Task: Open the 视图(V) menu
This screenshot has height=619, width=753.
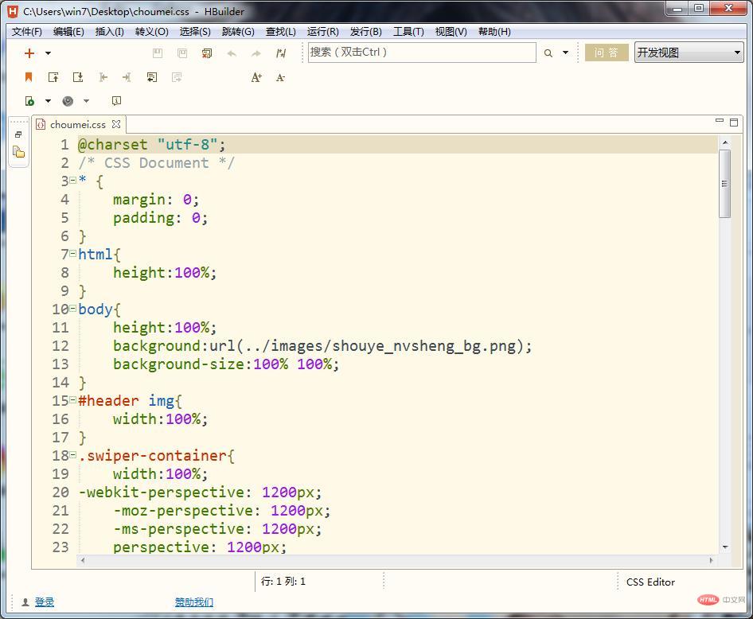Action: click(451, 32)
